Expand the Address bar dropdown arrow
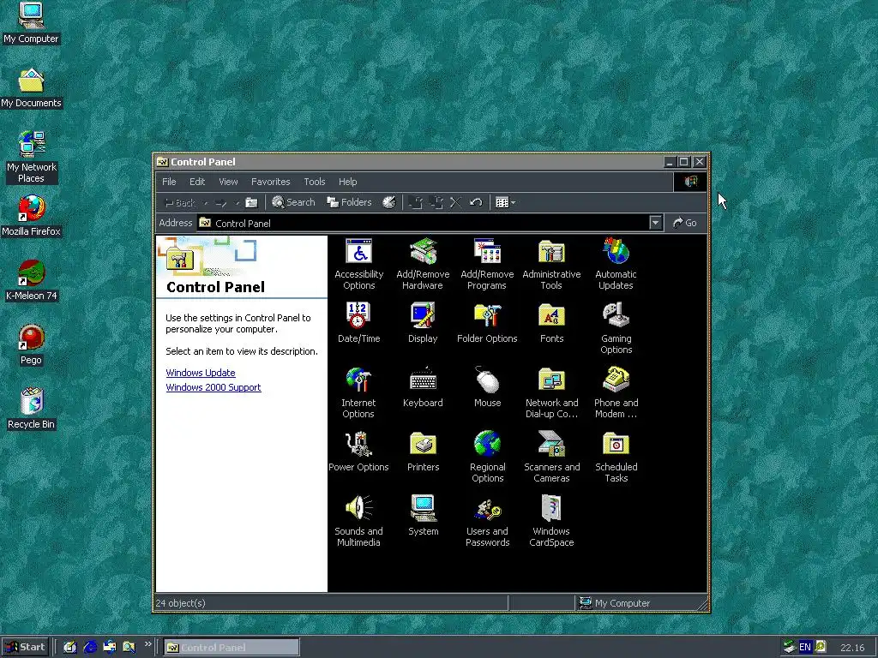The width and height of the screenshot is (878, 658). tap(655, 223)
